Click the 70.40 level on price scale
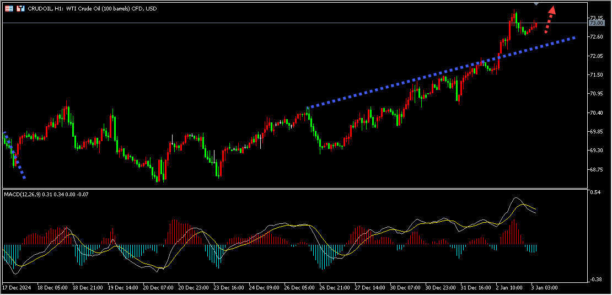Viewport: 612px width, 295px height. click(x=597, y=112)
